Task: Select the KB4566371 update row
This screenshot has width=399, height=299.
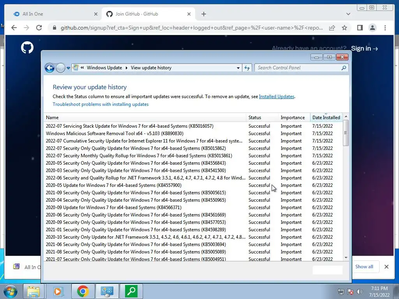Action: coord(193,208)
